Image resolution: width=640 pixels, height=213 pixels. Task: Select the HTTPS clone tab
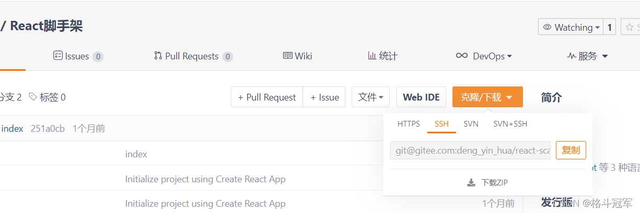(x=409, y=124)
